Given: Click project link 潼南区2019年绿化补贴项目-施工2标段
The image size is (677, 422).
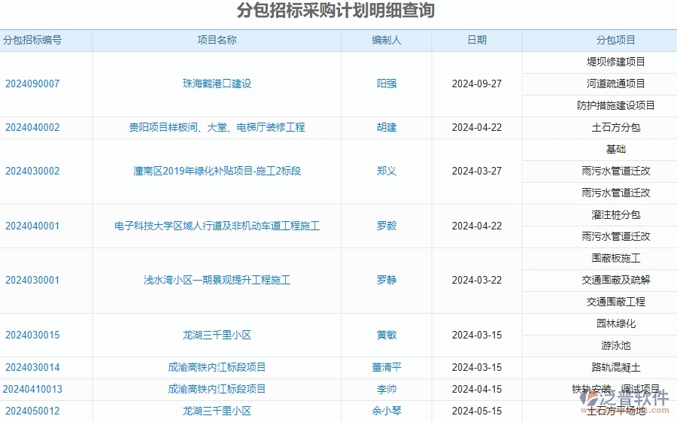Looking at the screenshot, I should click(x=217, y=171).
